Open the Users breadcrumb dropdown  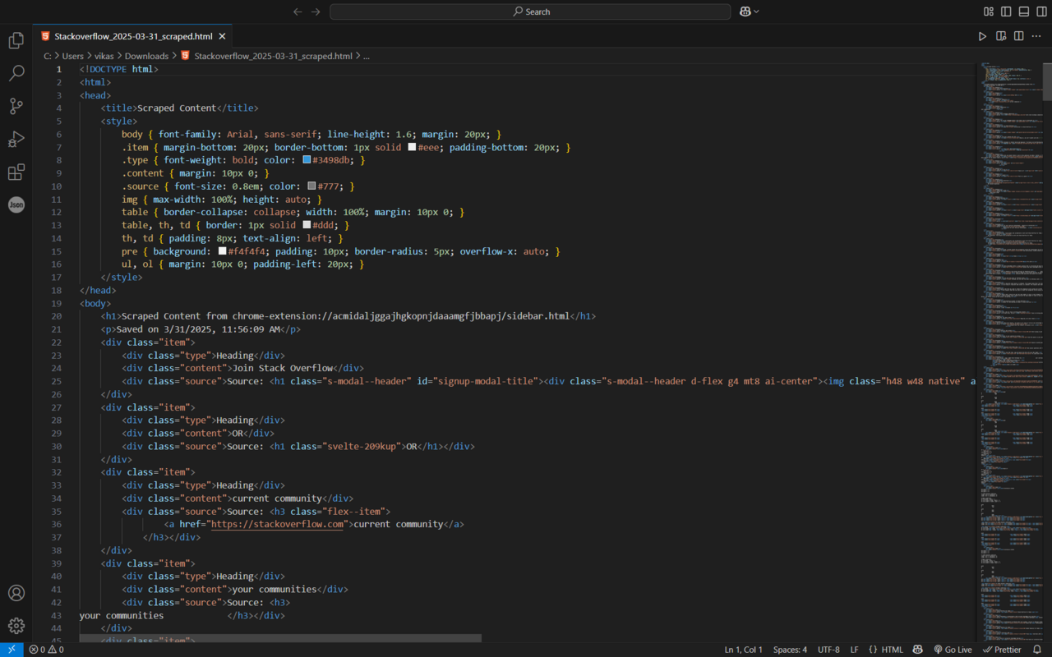point(73,56)
